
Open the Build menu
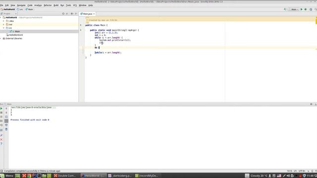[56, 5]
